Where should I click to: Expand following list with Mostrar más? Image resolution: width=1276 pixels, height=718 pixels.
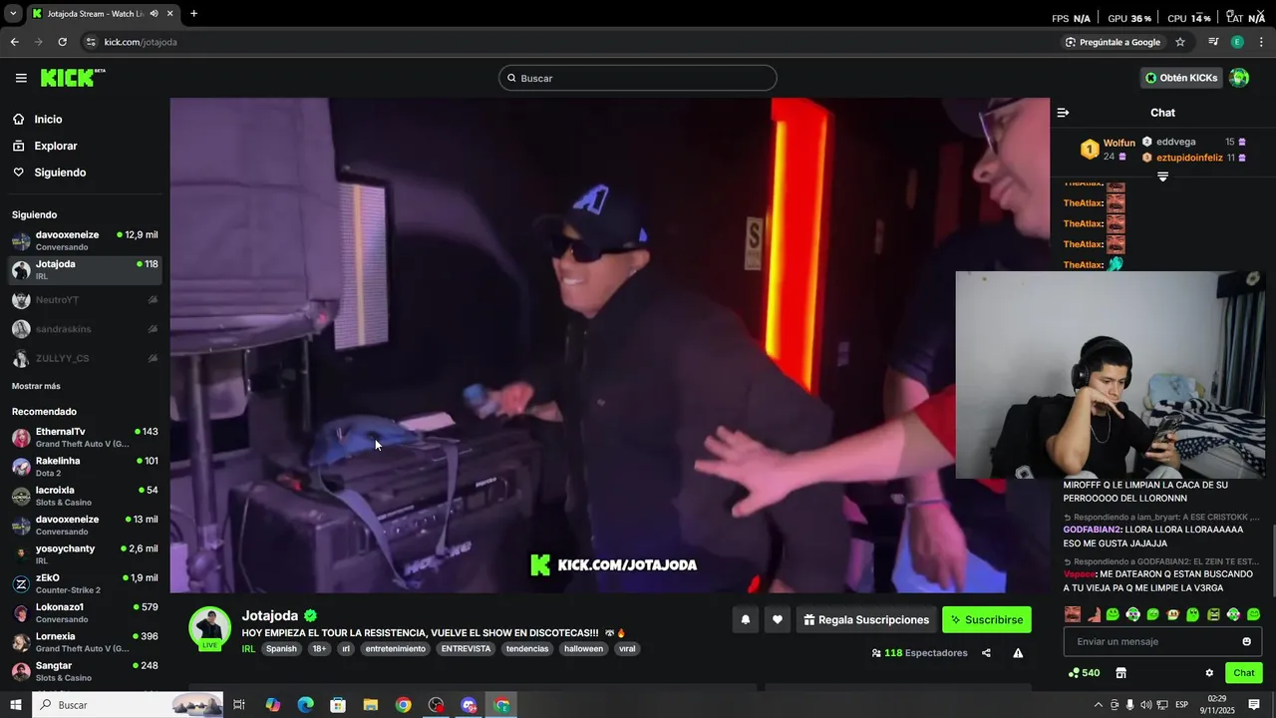(36, 386)
